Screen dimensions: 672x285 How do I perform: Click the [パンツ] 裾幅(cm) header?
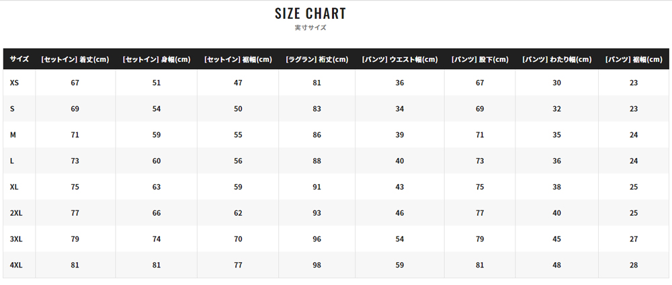634,59
